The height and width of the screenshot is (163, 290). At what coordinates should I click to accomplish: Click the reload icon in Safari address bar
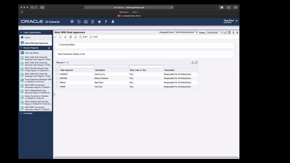click(172, 7)
